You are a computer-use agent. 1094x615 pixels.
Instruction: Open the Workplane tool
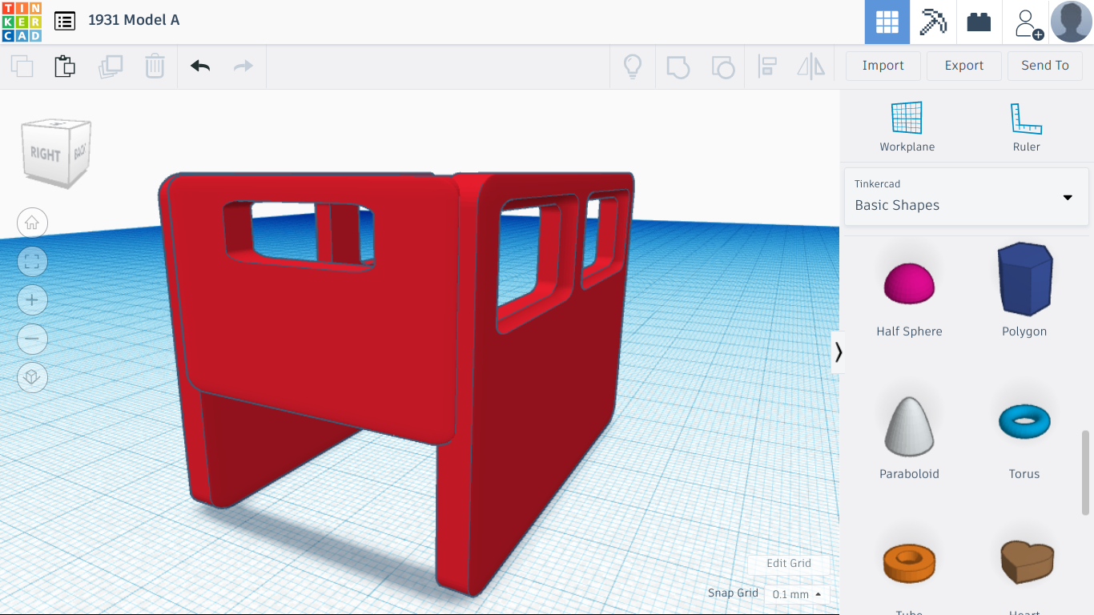[907, 127]
